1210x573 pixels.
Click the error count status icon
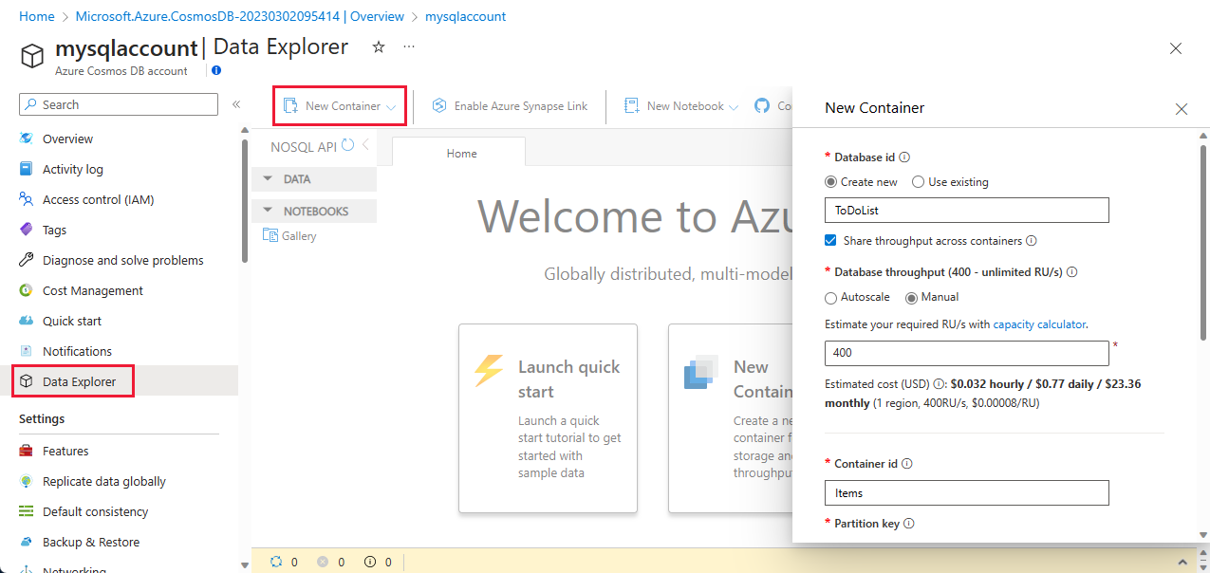click(x=323, y=562)
